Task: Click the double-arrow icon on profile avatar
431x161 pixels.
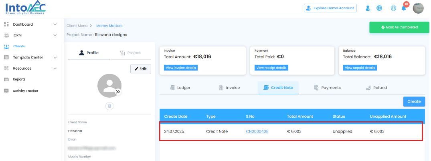Action: pyautogui.click(x=118, y=92)
